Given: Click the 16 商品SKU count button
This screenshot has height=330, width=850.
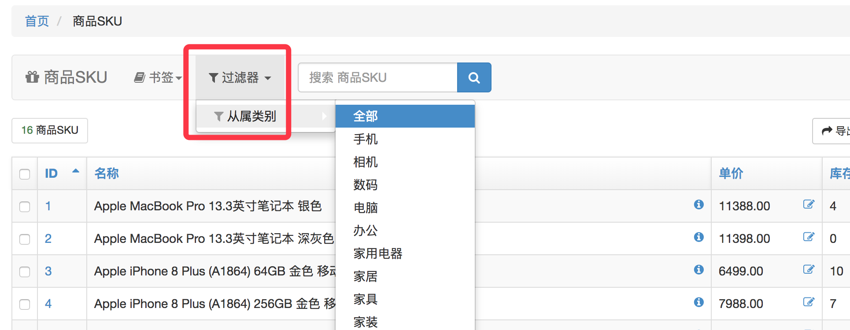Looking at the screenshot, I should point(50,130).
